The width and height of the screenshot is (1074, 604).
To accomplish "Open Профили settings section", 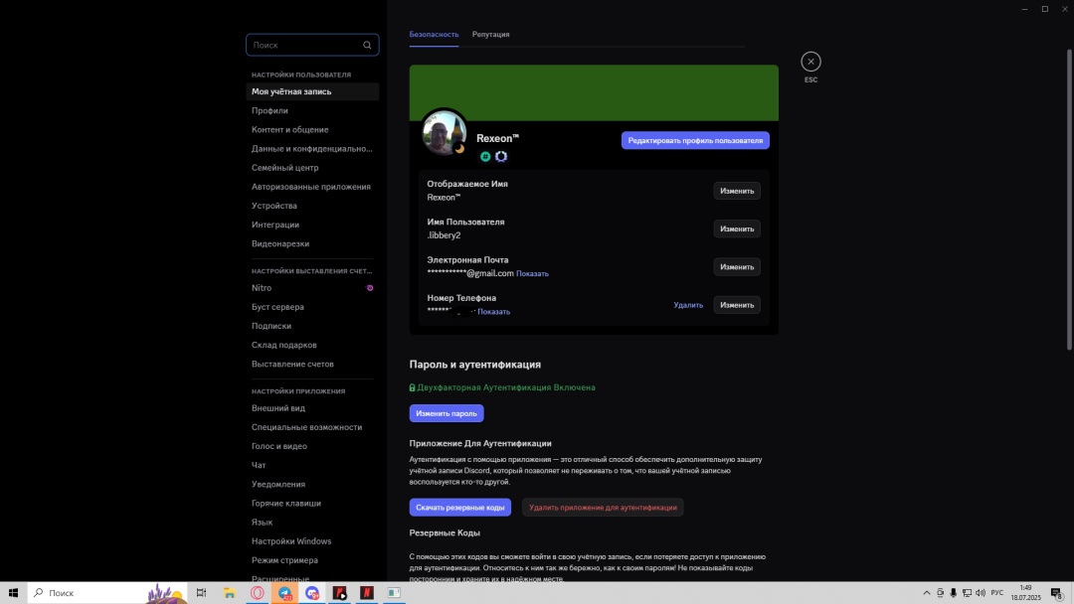I will pyautogui.click(x=312, y=111).
